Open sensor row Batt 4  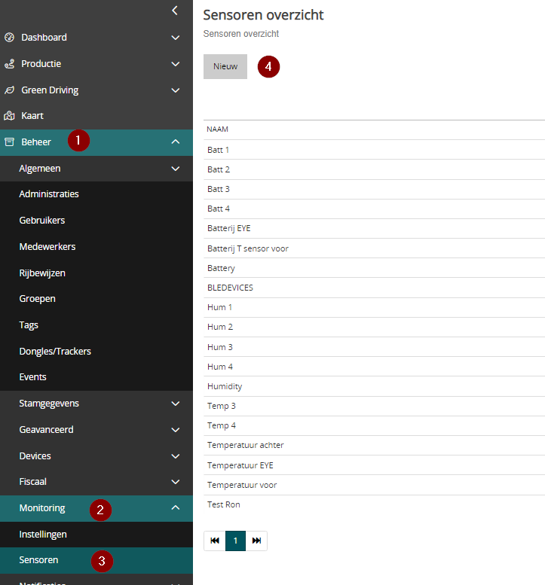(x=375, y=209)
